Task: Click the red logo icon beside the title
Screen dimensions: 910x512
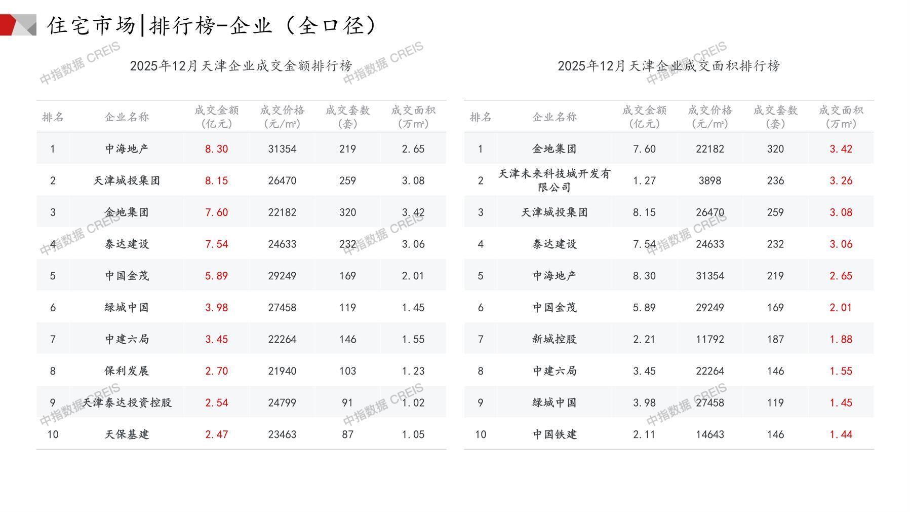Action: coord(17,25)
